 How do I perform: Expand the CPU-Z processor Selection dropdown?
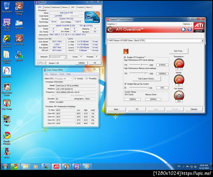tap(65, 57)
